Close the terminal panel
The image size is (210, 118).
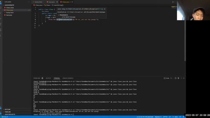coord(184,78)
